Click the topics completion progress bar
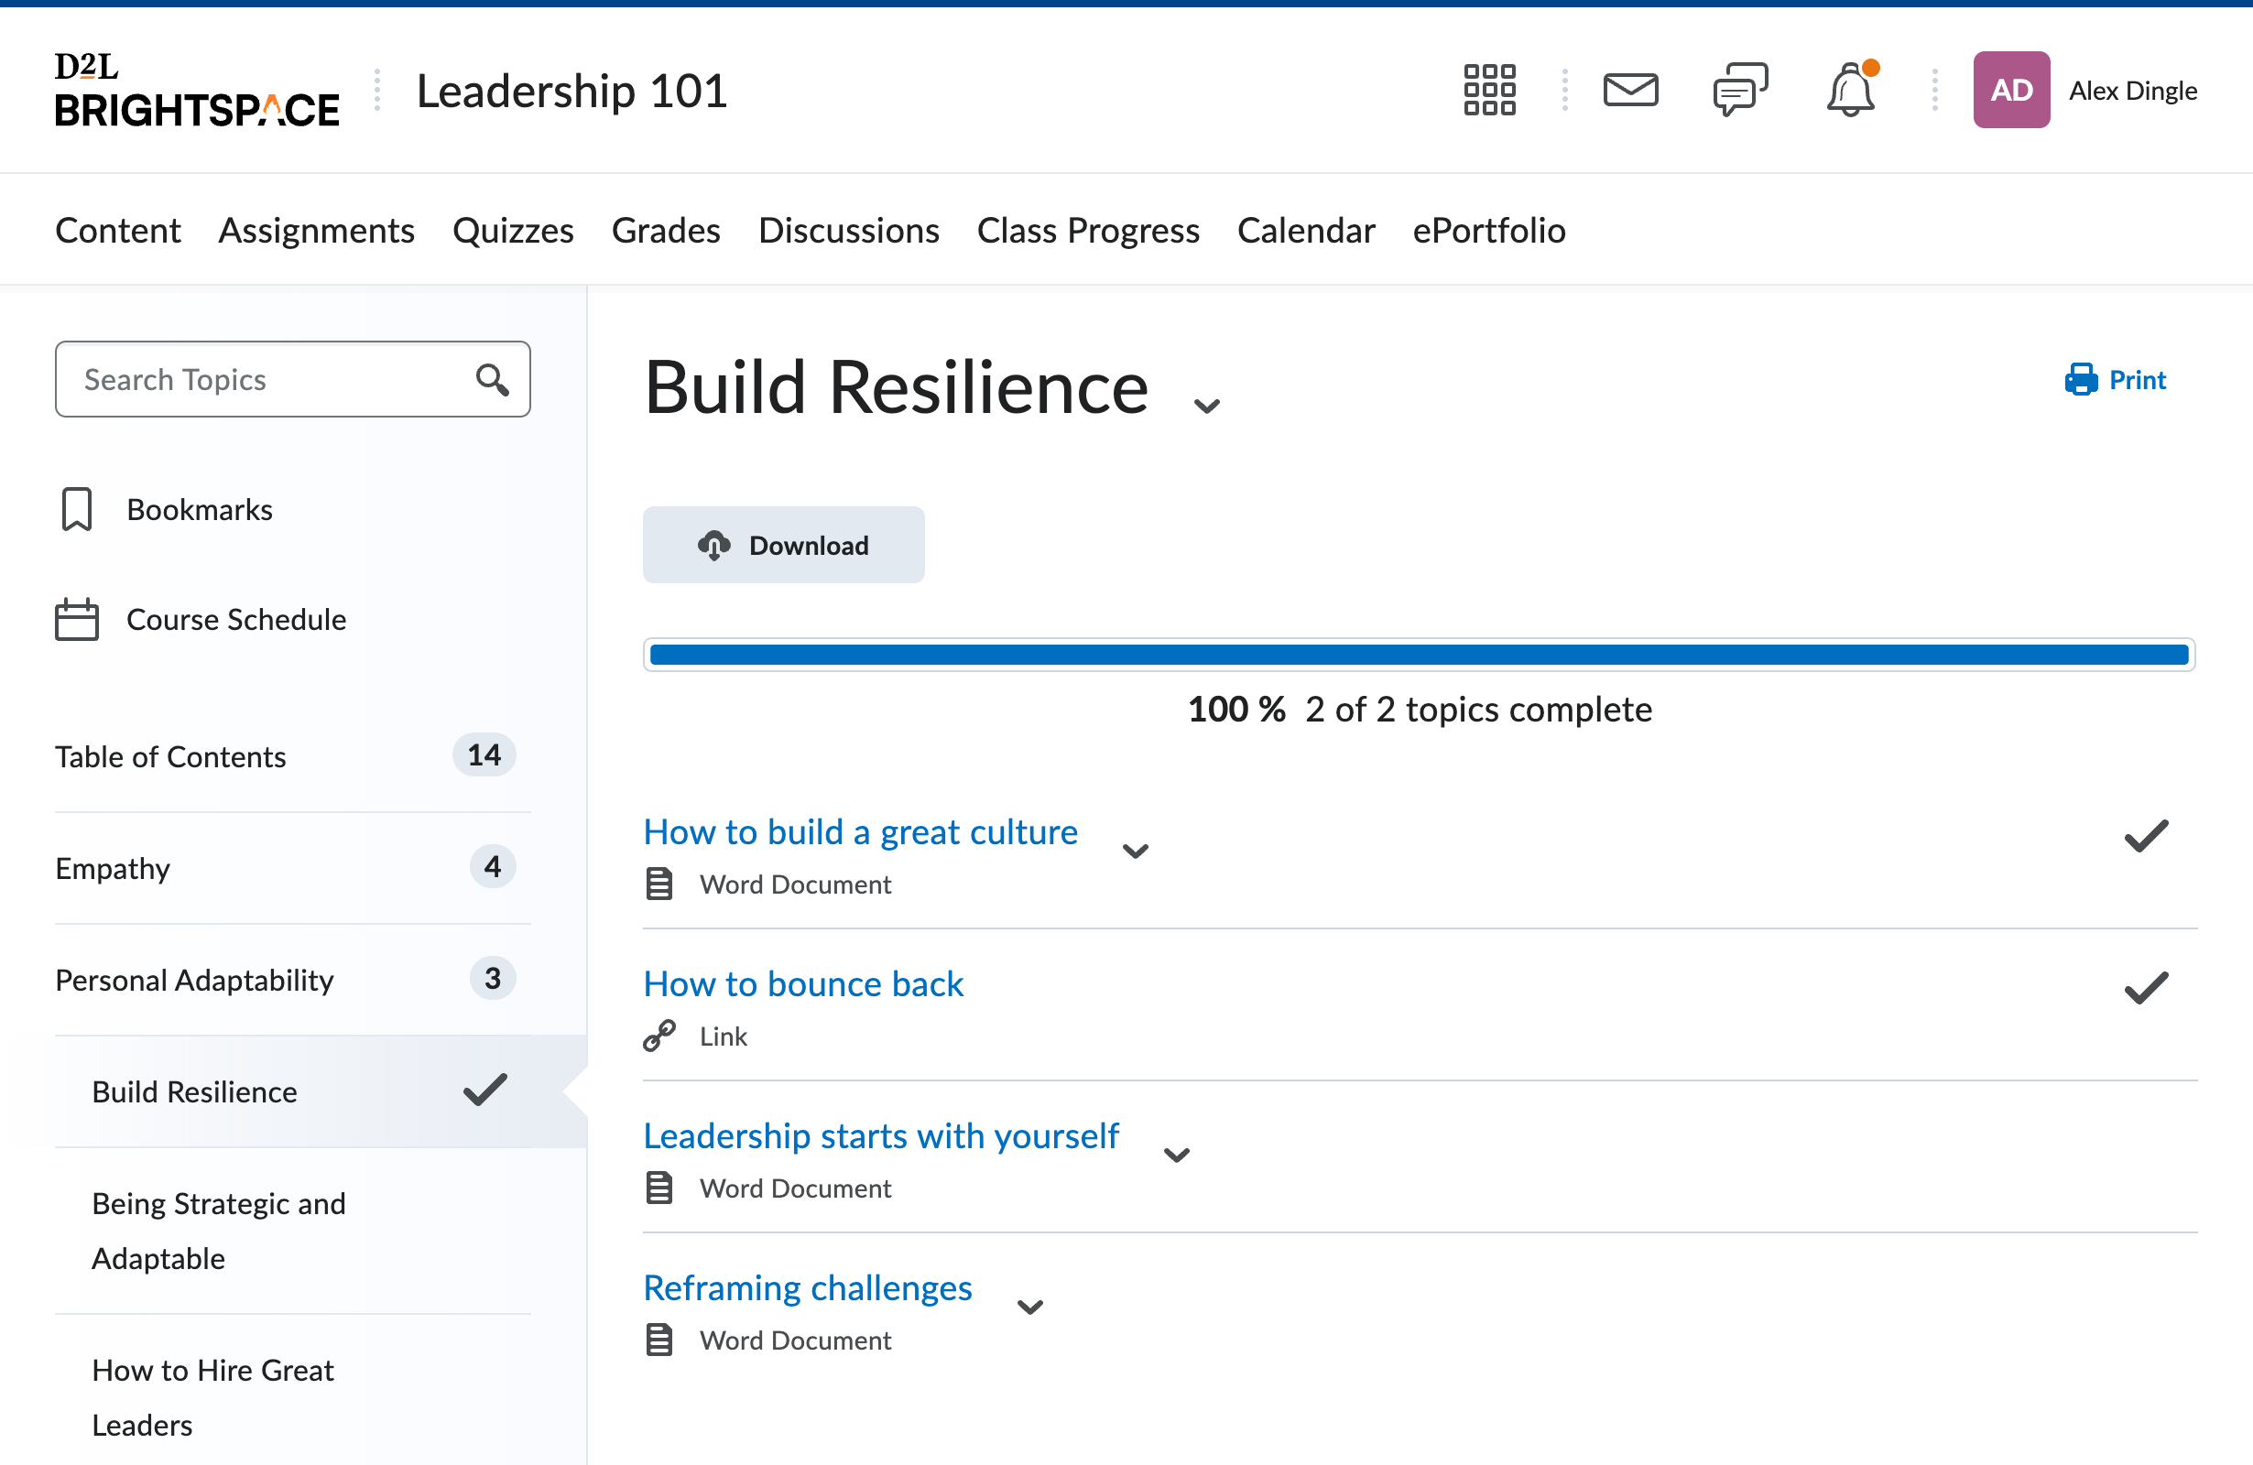 point(1418,655)
